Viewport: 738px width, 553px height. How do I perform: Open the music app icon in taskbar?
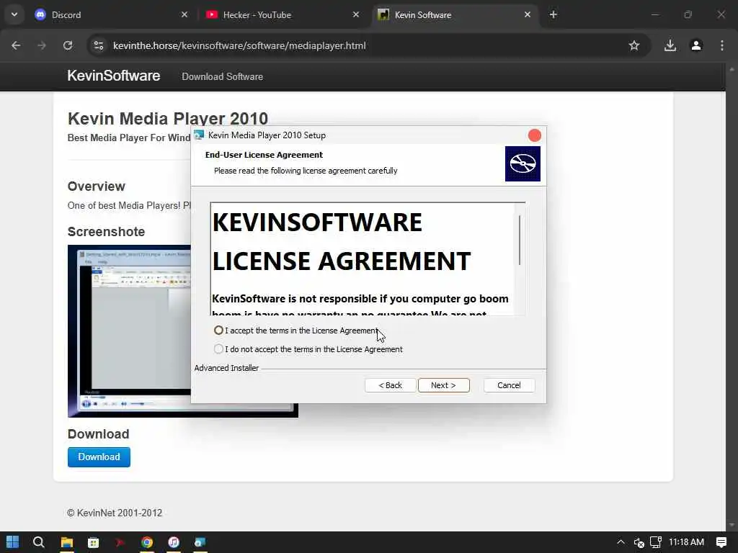(x=174, y=542)
